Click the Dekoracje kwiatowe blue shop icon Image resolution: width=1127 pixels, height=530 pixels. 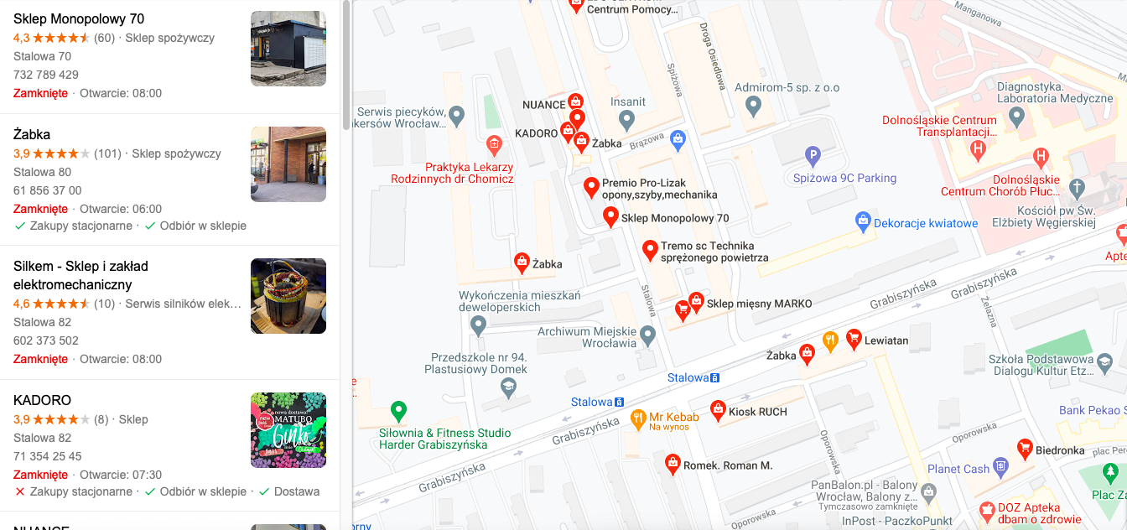click(863, 221)
